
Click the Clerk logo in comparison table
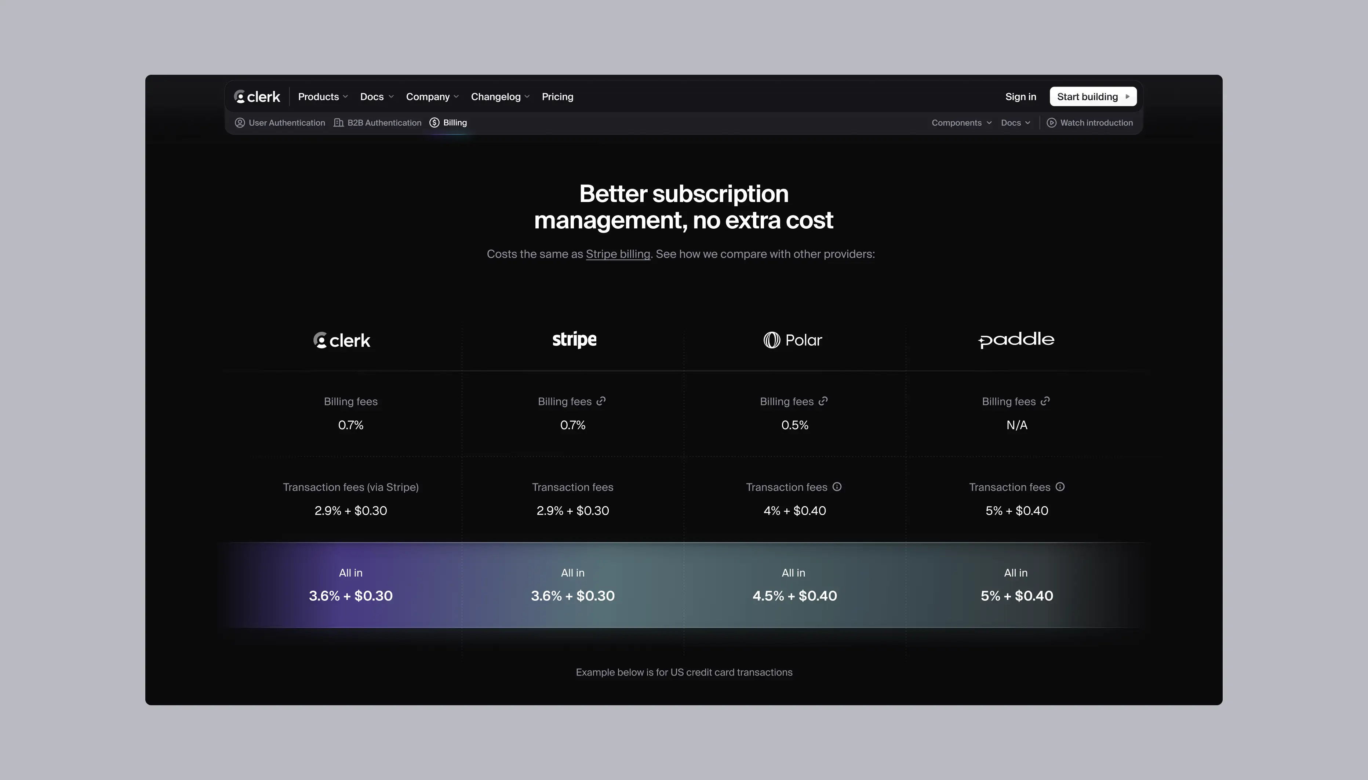342,340
